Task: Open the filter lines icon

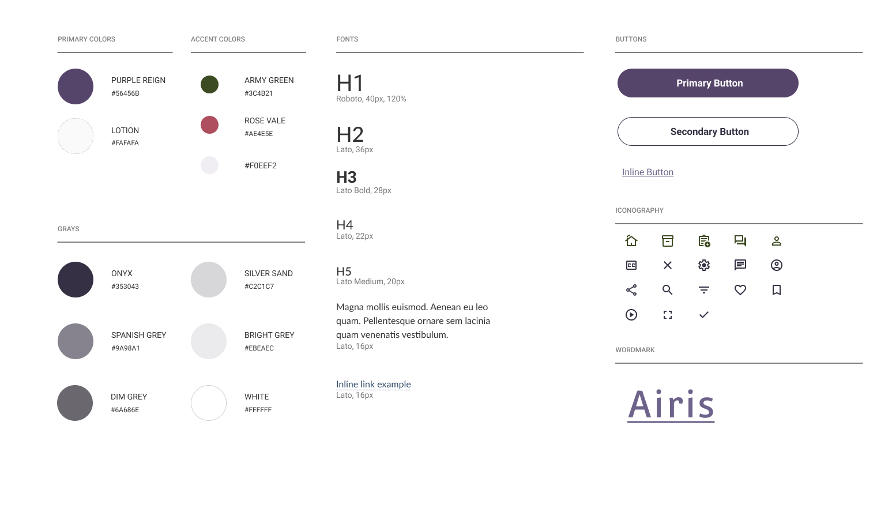Action: coord(704,290)
